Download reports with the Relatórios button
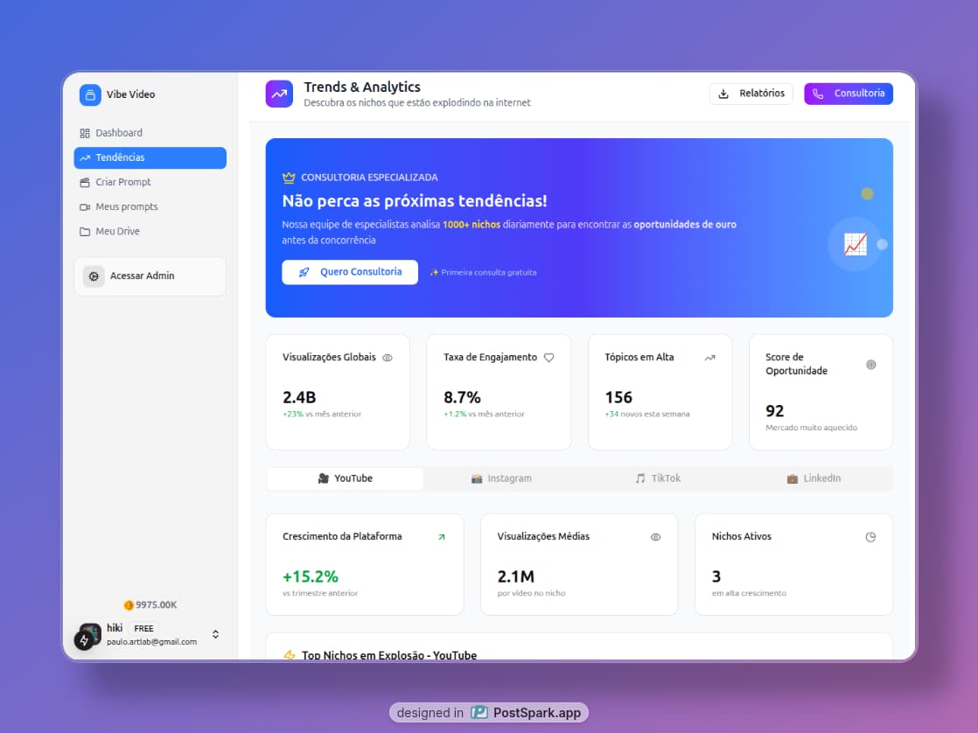This screenshot has height=733, width=978. (x=751, y=94)
